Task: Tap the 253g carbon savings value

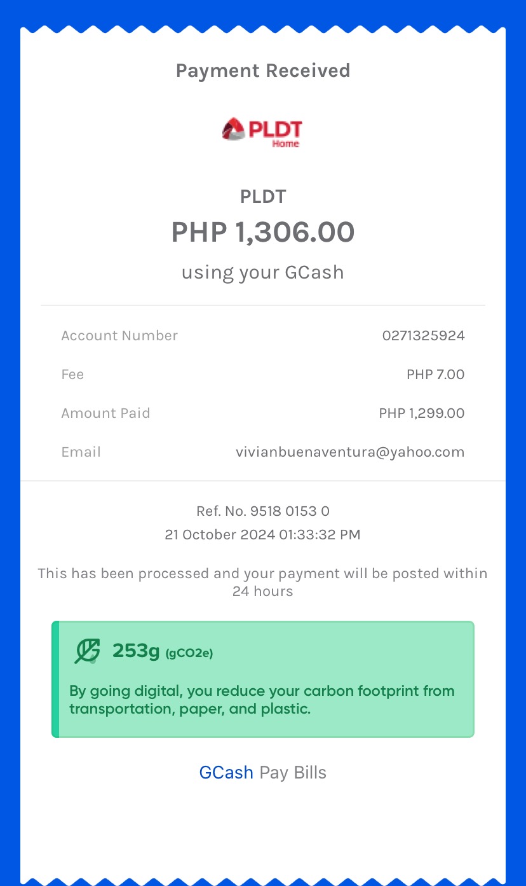Action: tap(136, 651)
